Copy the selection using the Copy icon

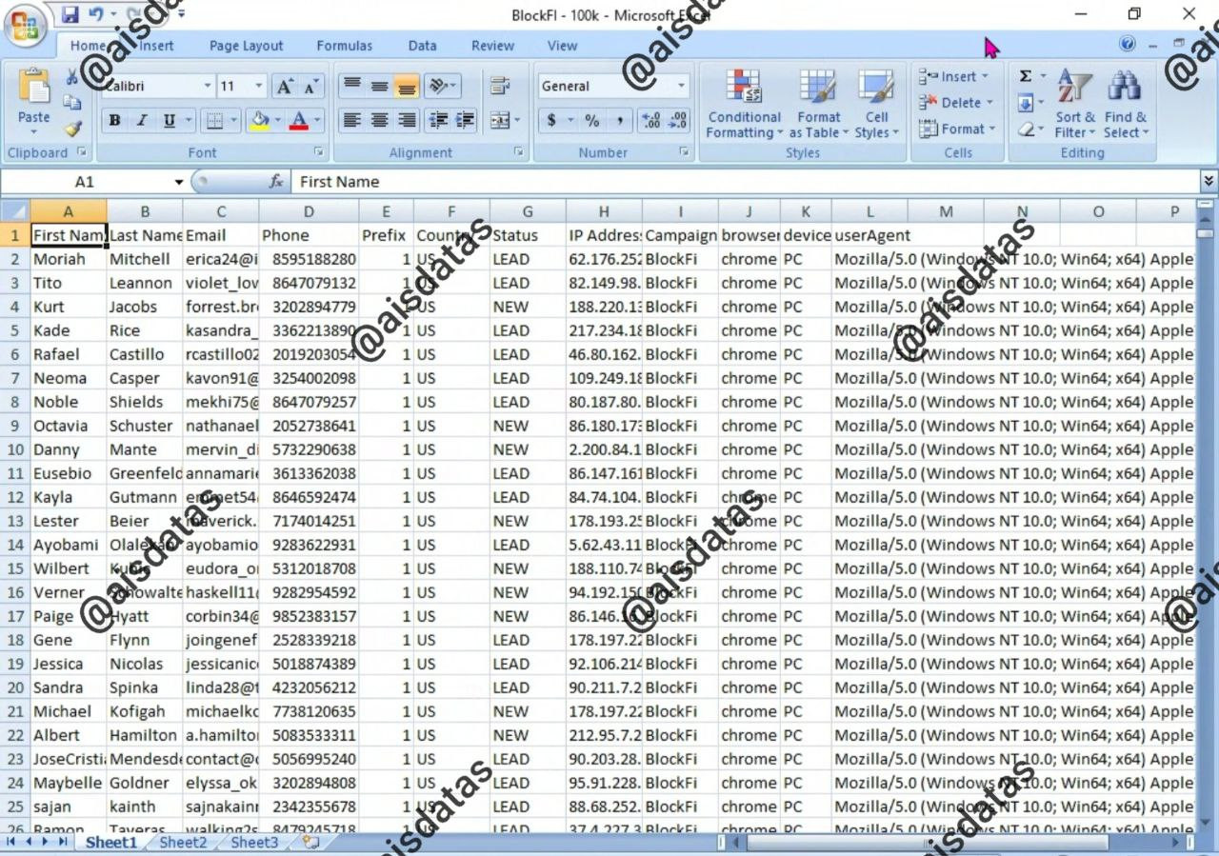(72, 103)
